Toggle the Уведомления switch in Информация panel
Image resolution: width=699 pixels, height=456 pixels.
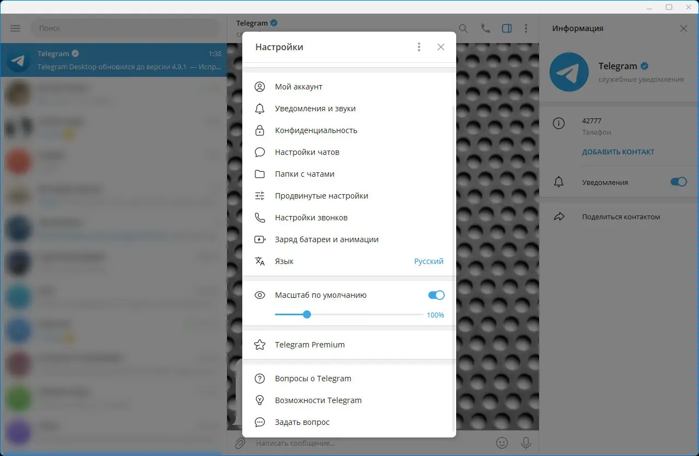pyautogui.click(x=679, y=182)
